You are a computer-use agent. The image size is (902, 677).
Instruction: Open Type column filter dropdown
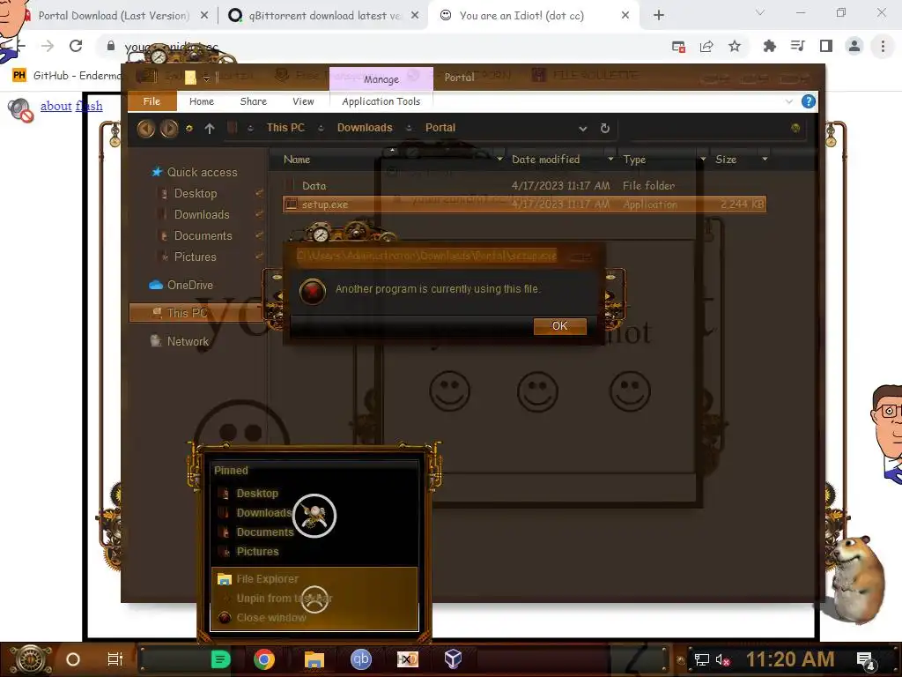(703, 159)
